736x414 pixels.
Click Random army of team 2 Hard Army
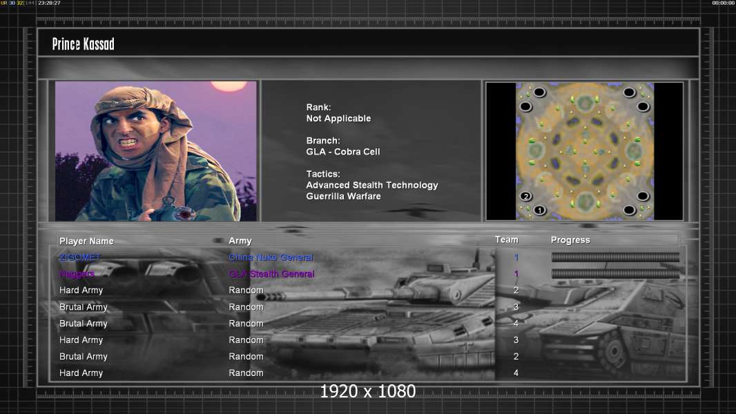(246, 290)
